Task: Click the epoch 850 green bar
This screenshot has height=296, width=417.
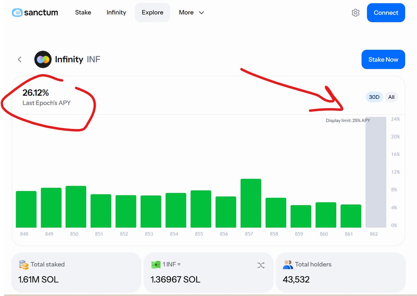Action: [x=76, y=207]
